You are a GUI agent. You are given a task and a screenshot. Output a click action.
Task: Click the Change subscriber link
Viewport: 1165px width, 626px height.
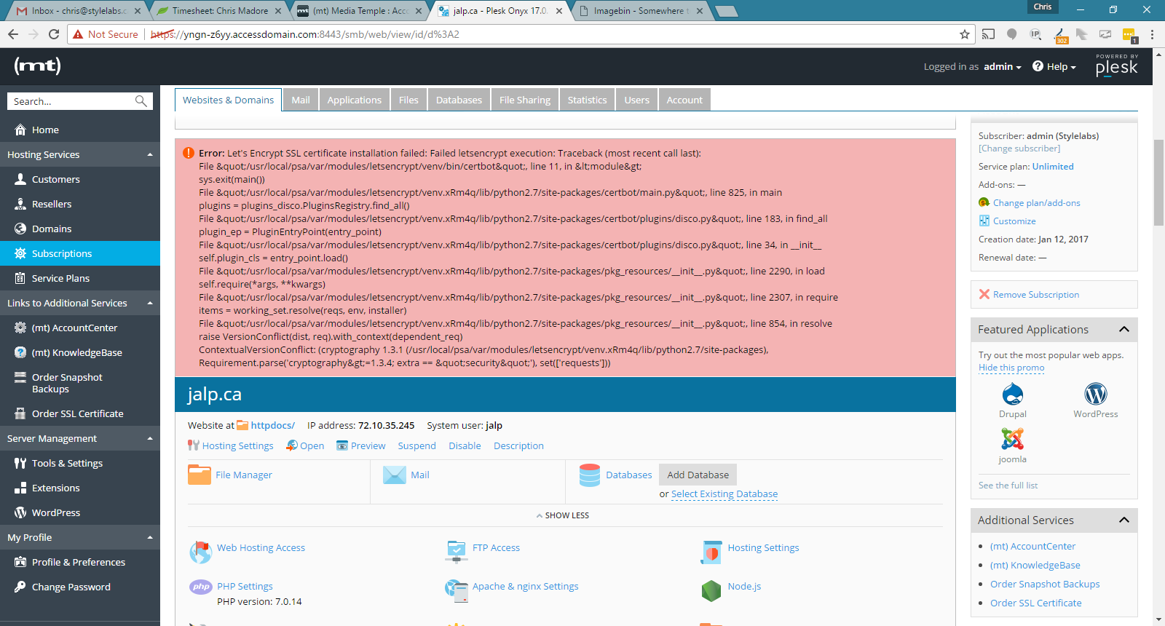[x=1019, y=148]
